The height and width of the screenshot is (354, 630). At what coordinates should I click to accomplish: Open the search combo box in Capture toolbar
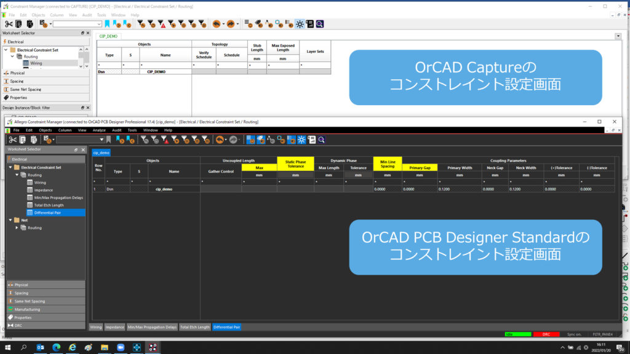(x=77, y=24)
